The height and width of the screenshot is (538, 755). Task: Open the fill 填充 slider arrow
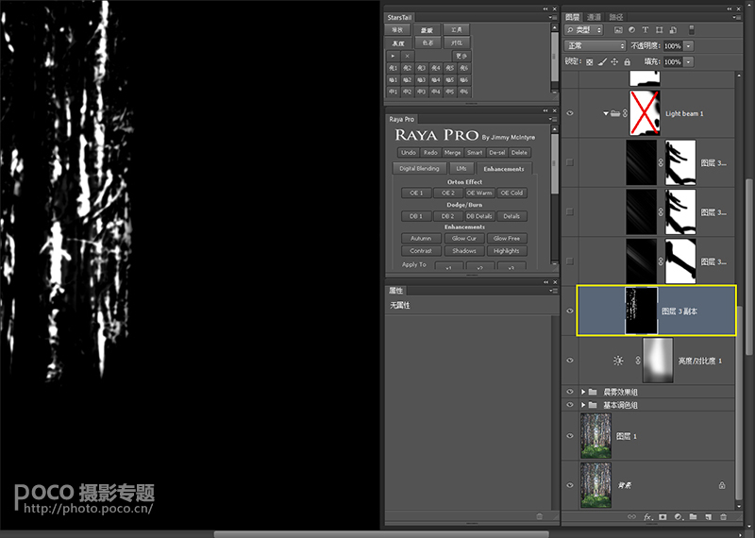pyautogui.click(x=689, y=62)
